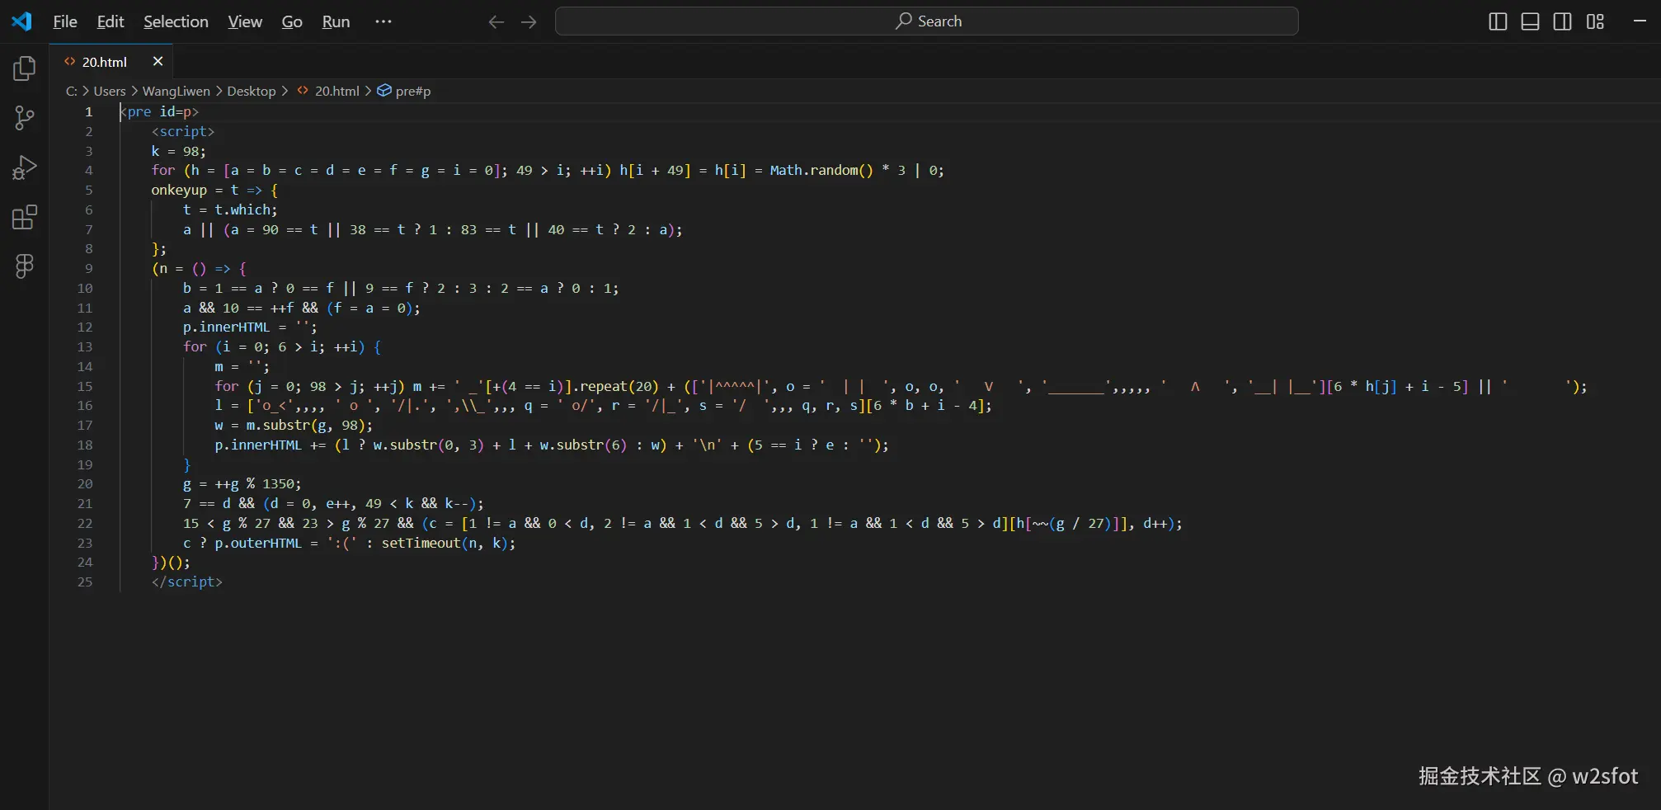Screen dimensions: 1661x810
Task: Minimize the VS Code window
Action: (x=1640, y=21)
